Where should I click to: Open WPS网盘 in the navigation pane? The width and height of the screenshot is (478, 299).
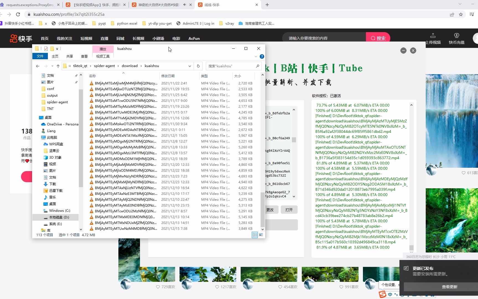click(x=53, y=144)
